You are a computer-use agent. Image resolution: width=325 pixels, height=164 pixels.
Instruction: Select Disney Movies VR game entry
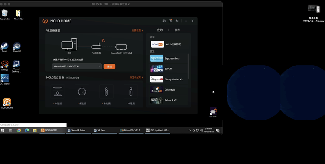(168, 79)
